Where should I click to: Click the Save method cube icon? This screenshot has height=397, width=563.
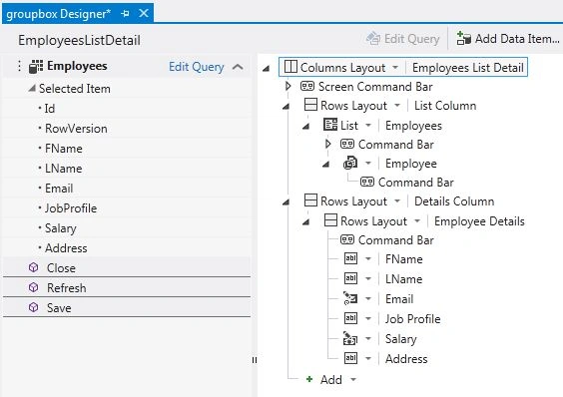33,307
